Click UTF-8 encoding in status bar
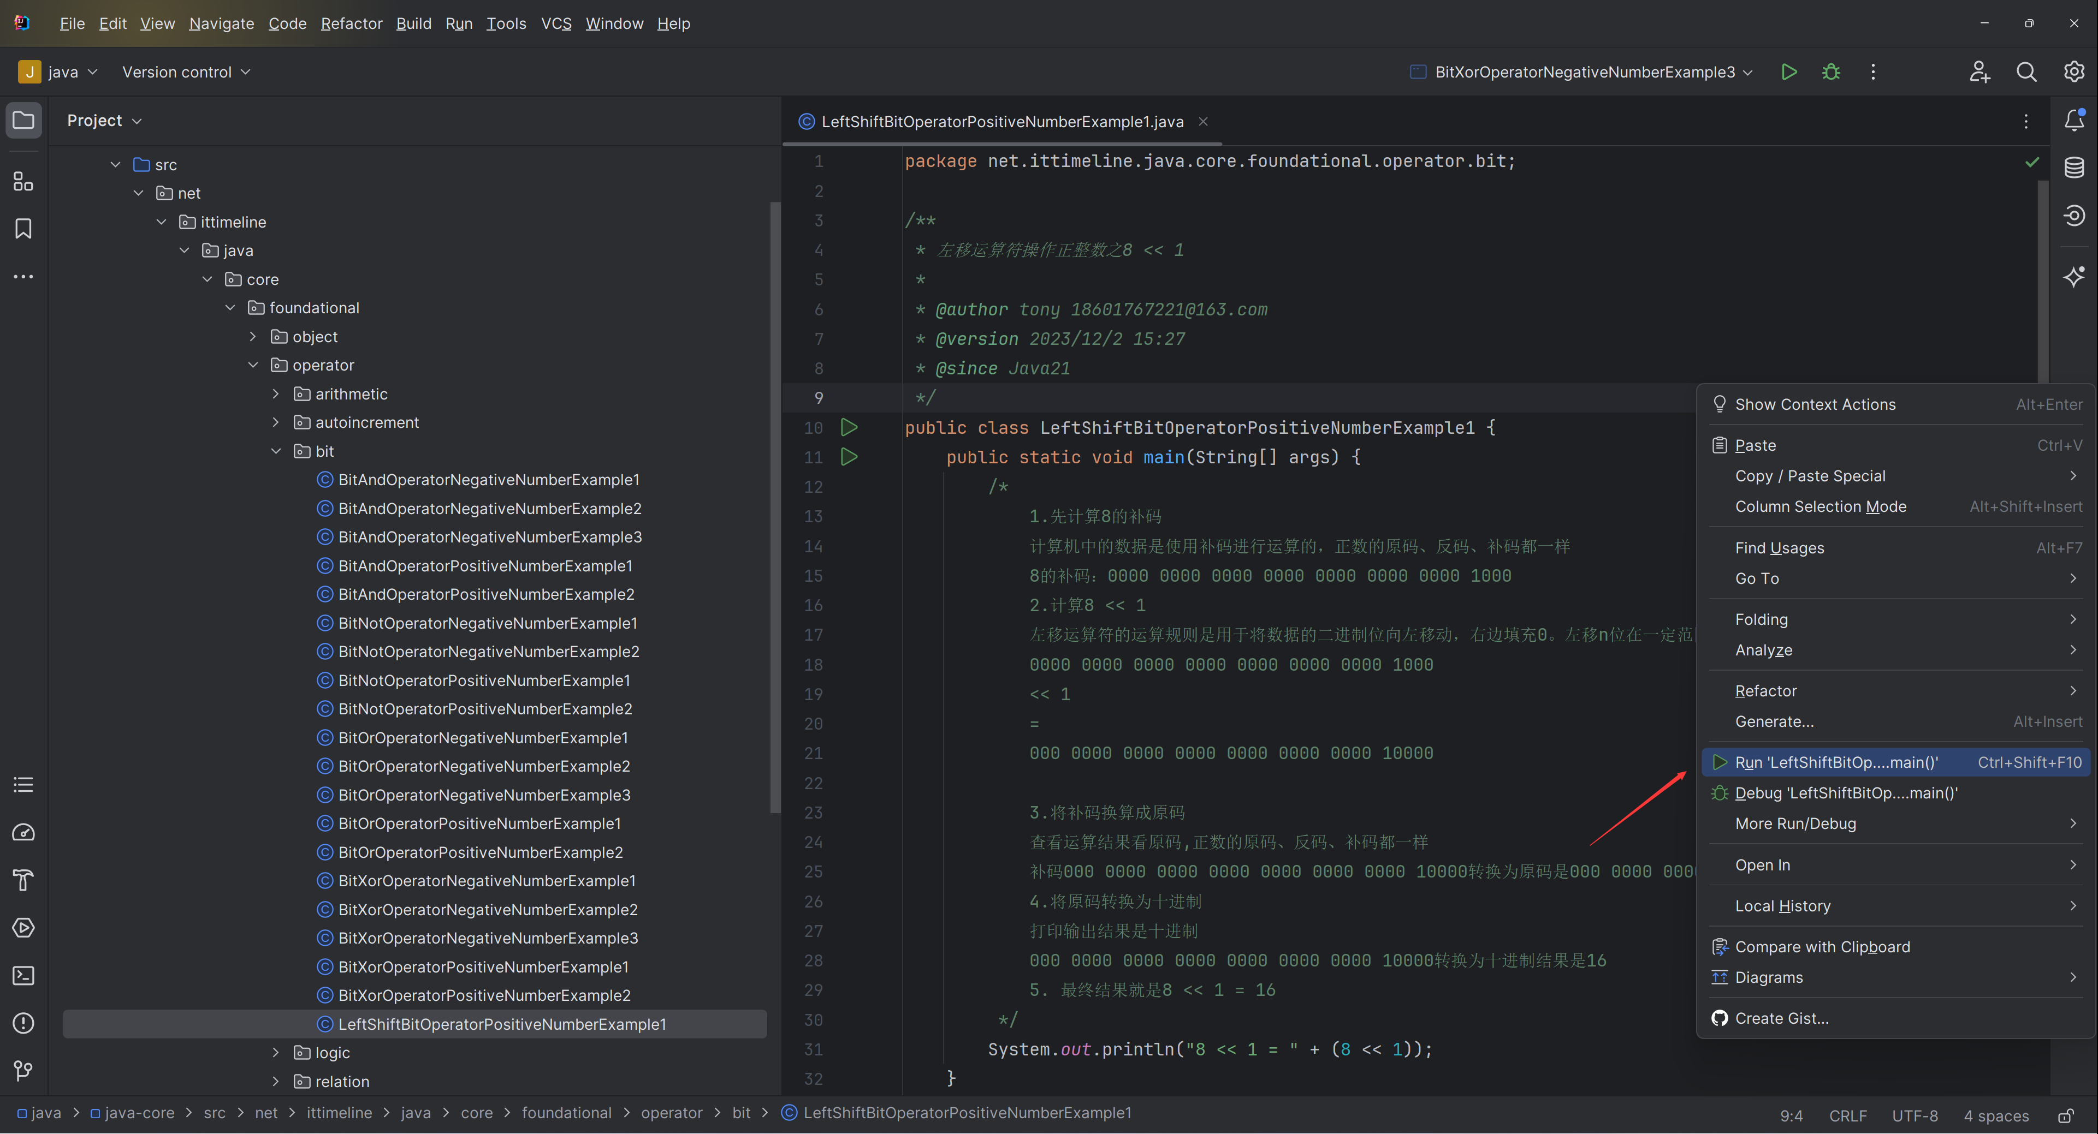 click(x=1915, y=1115)
